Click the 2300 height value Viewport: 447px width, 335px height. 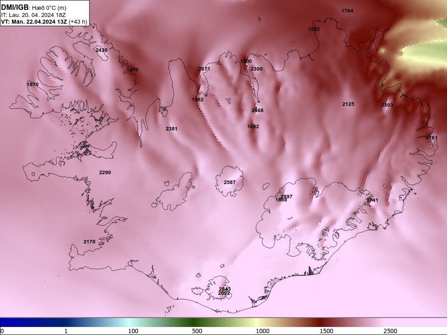tap(257, 69)
